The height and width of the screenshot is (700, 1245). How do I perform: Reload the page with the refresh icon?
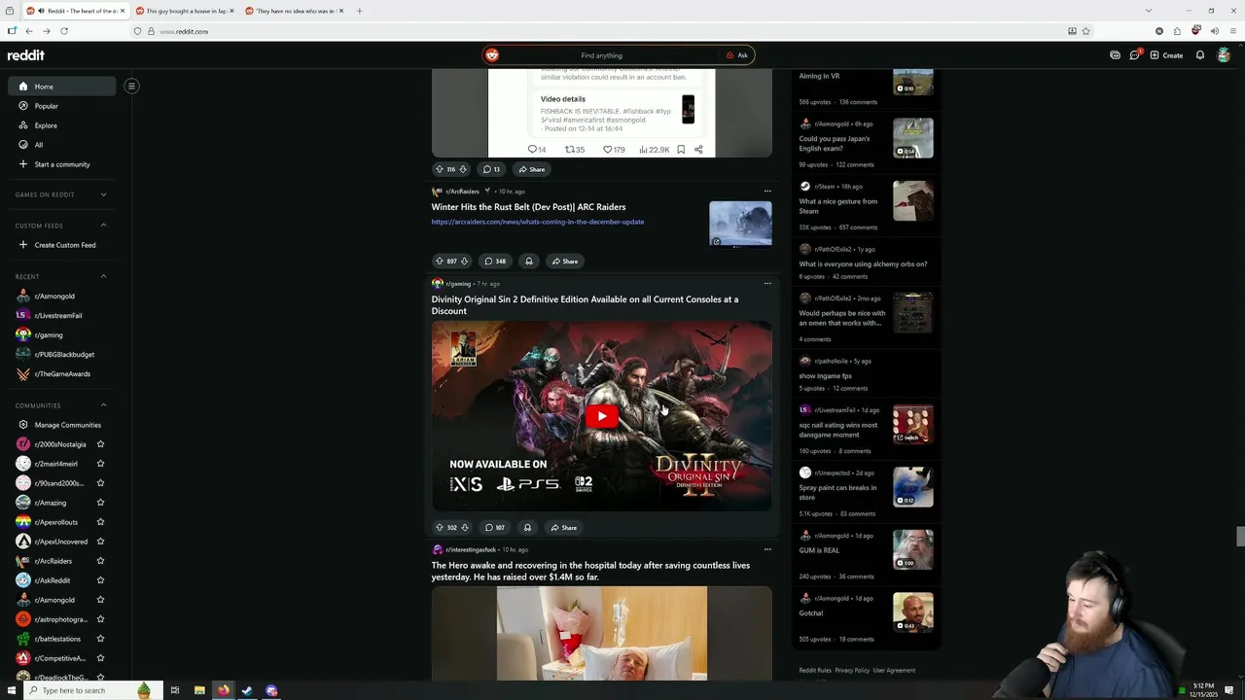point(64,31)
